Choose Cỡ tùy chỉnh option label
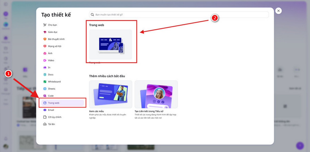 [55, 117]
